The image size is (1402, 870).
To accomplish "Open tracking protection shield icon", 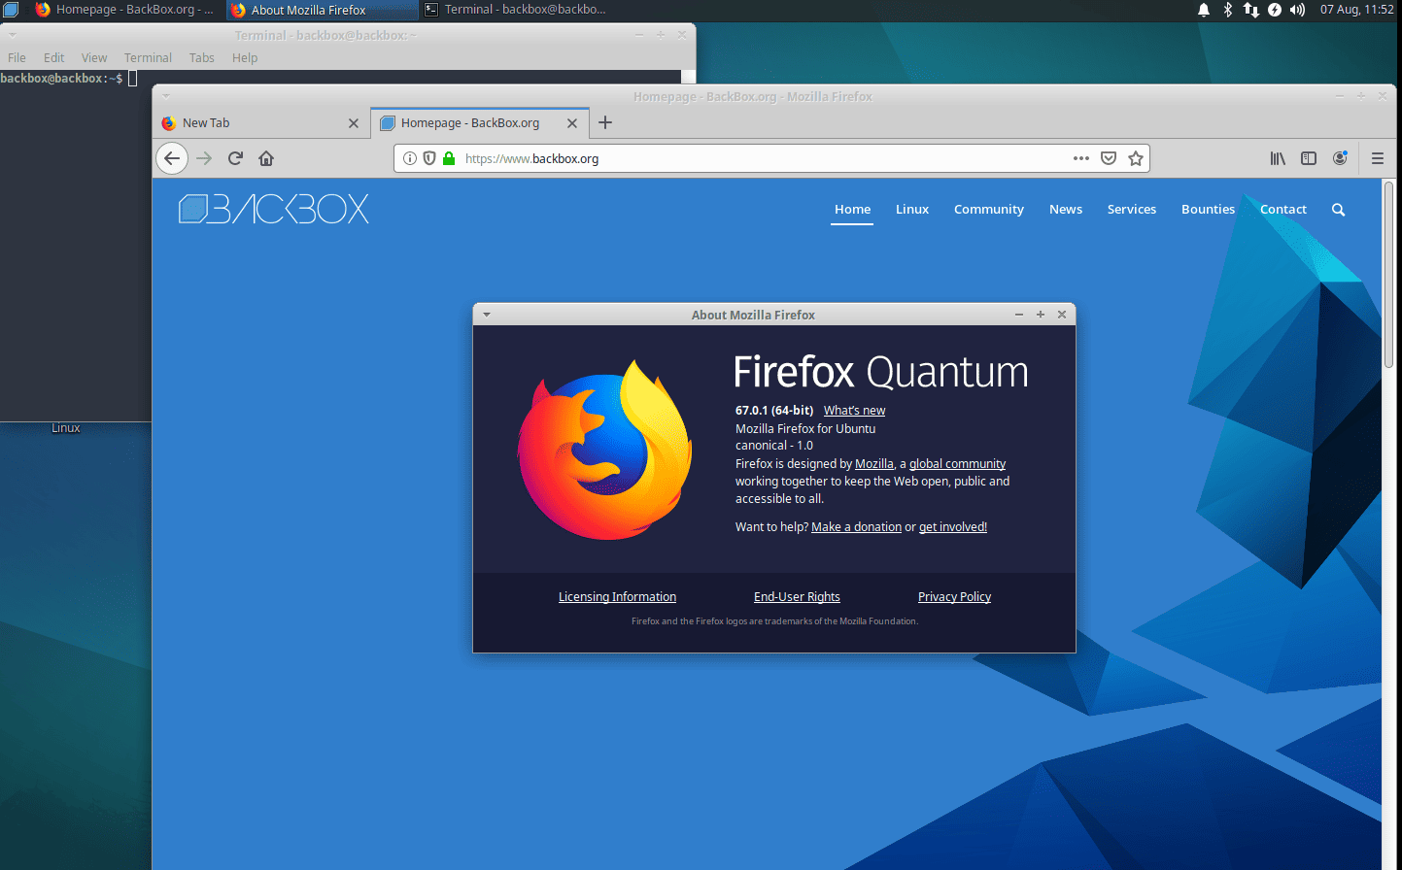I will tap(429, 158).
